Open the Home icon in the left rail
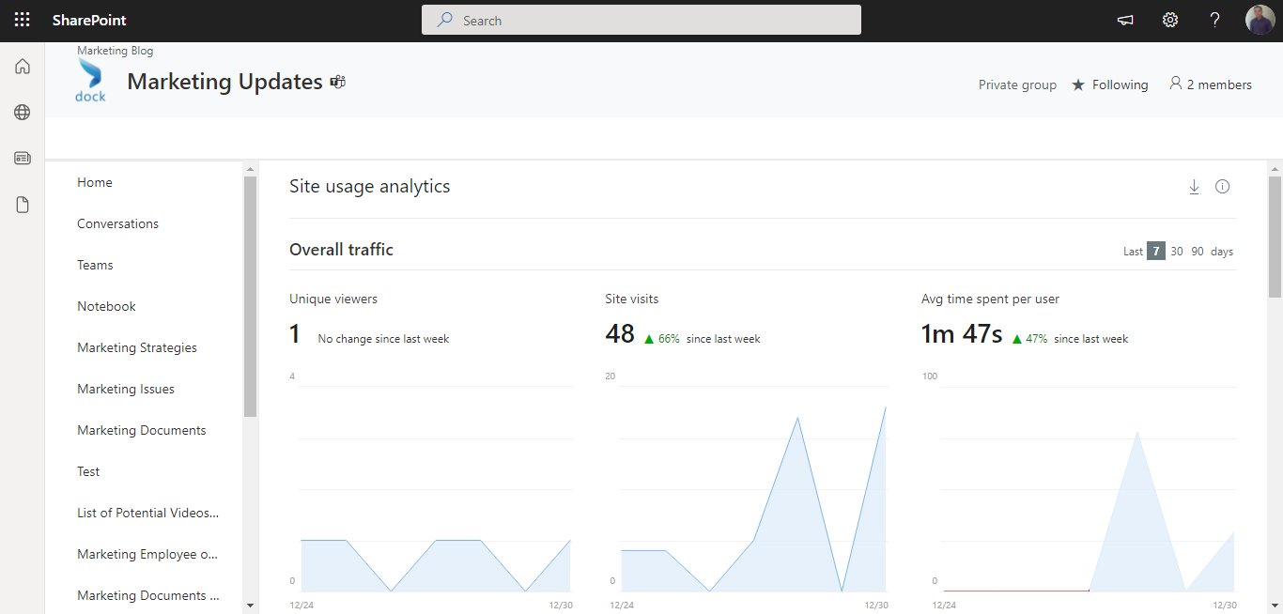The width and height of the screenshot is (1283, 614). 22,66
